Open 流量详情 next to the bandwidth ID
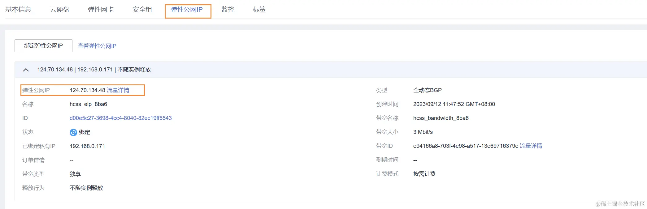The image size is (647, 209). (x=531, y=146)
